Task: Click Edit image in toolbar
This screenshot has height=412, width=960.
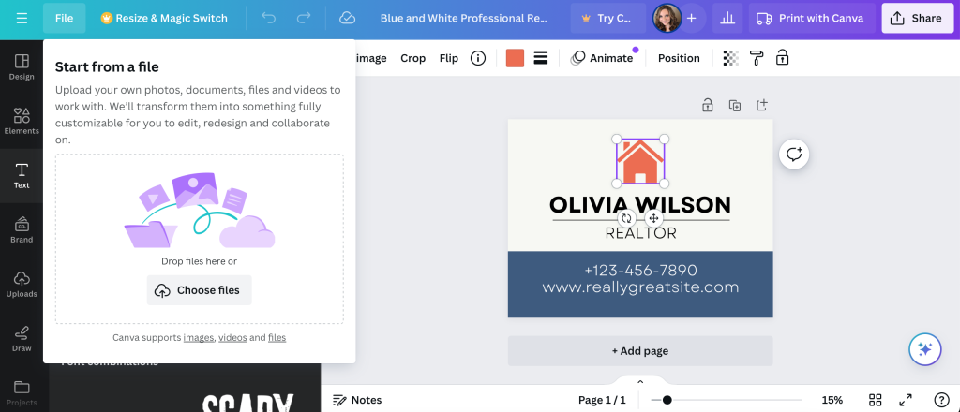Action: point(371,58)
